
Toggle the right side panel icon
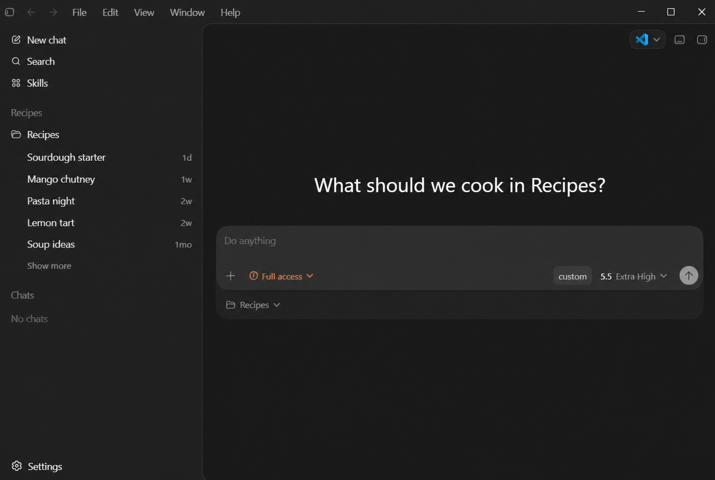point(702,40)
